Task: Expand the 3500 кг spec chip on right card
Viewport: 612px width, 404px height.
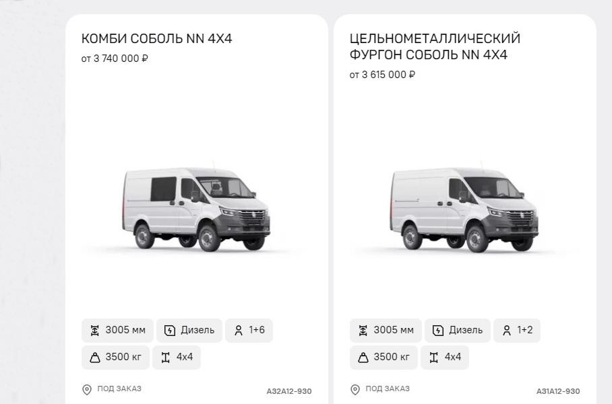Action: (x=384, y=357)
